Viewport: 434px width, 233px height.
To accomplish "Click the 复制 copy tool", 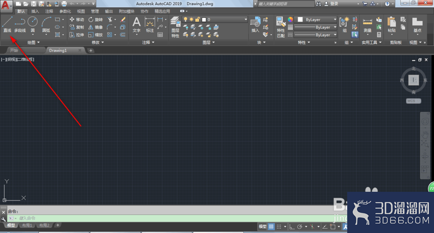I will 77,27.
